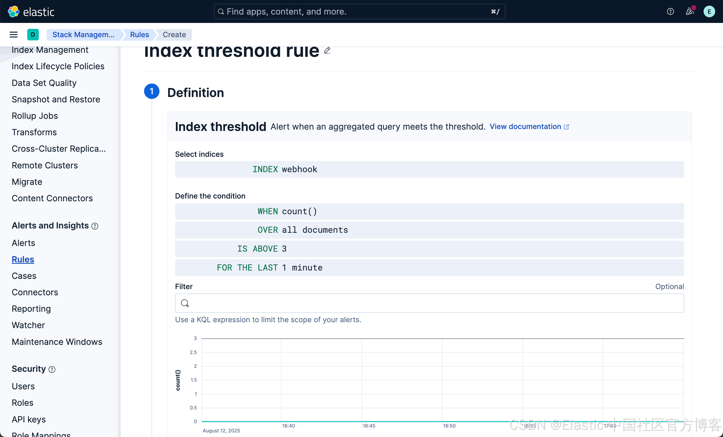Image resolution: width=723 pixels, height=437 pixels.
Task: Open Roles under Security
Action: (22, 403)
